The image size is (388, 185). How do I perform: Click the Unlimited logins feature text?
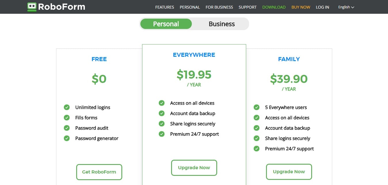pos(93,107)
